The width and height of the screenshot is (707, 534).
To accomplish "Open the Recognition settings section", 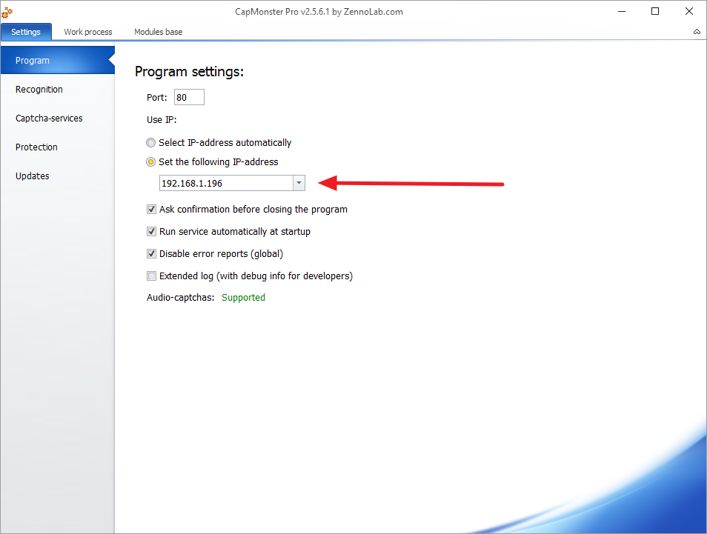I will pos(58,89).
